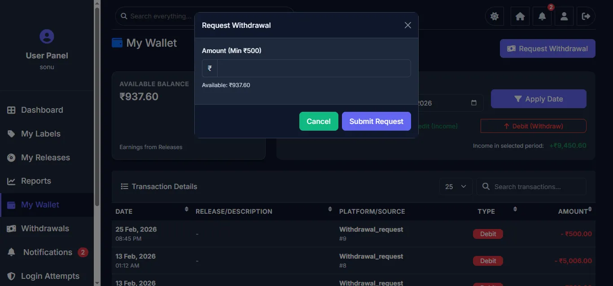This screenshot has height=286, width=613.
Task: Open My Labels in sidebar
Action: [x=47, y=134]
